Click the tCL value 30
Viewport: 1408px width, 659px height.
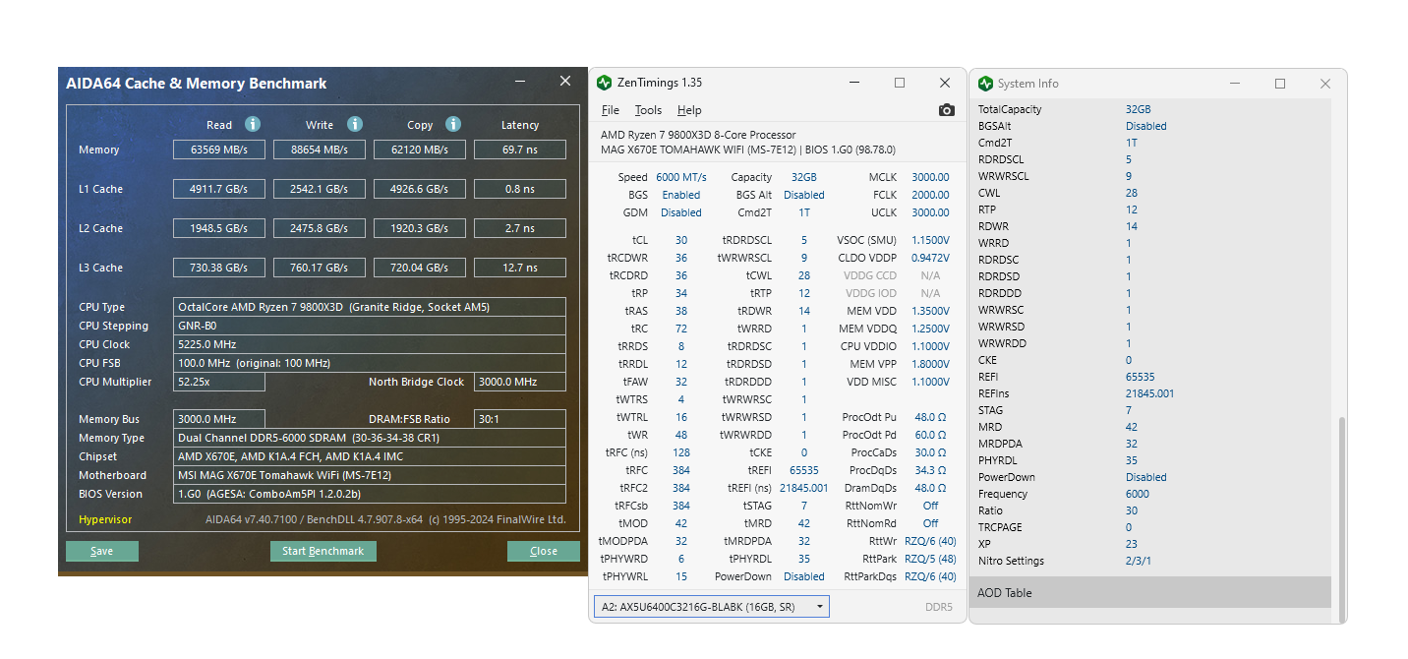[x=681, y=240]
